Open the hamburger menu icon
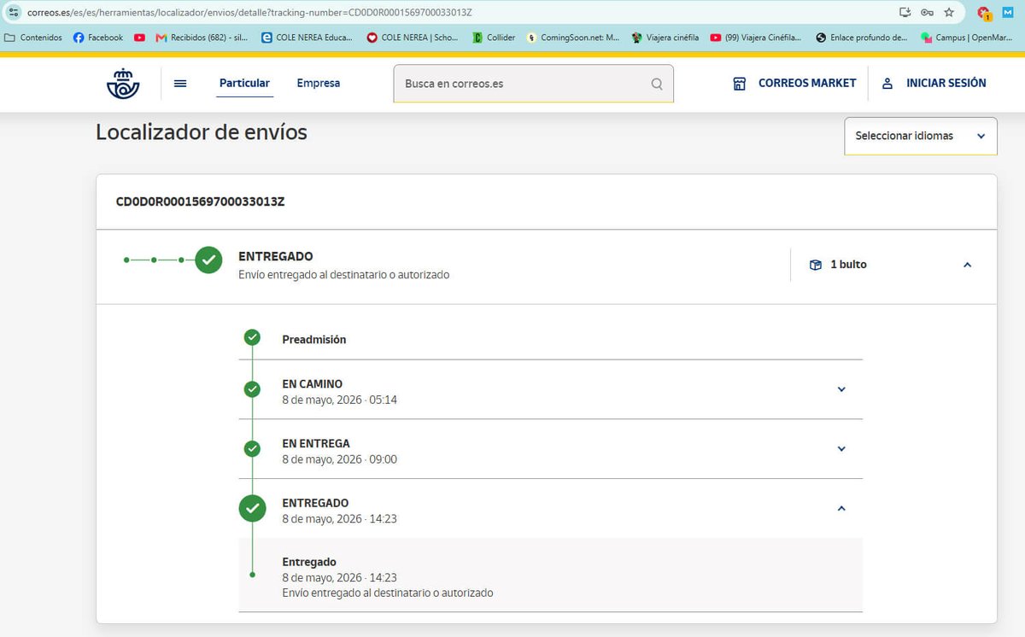This screenshot has height=637, width=1025. [180, 83]
